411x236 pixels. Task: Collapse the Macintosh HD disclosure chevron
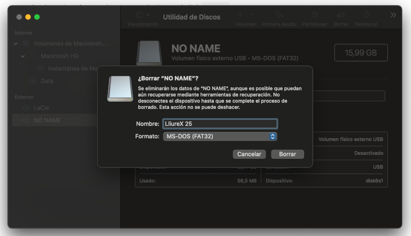pos(23,56)
